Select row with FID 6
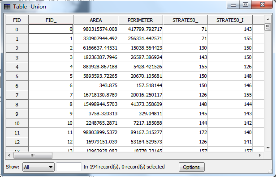Viewport: 276px width, 177px height. (x=17, y=85)
